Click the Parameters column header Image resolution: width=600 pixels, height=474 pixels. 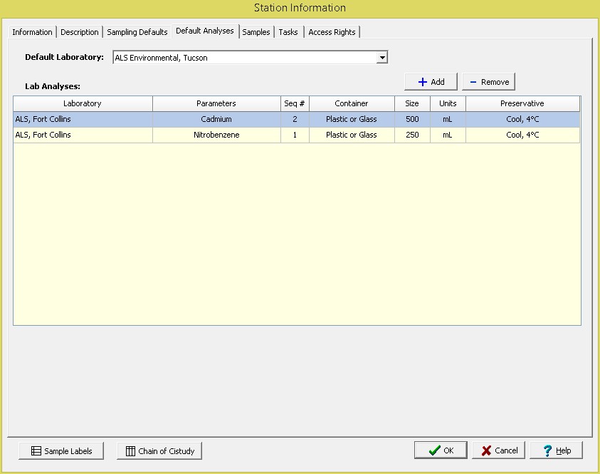tap(216, 103)
